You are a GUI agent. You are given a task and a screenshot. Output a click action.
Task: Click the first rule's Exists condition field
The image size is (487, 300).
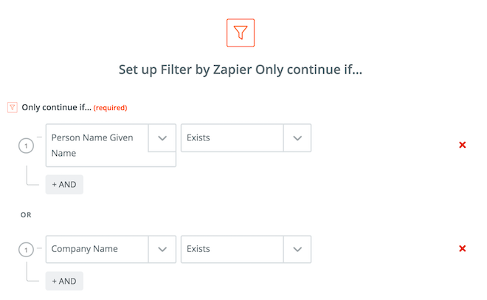coord(232,138)
